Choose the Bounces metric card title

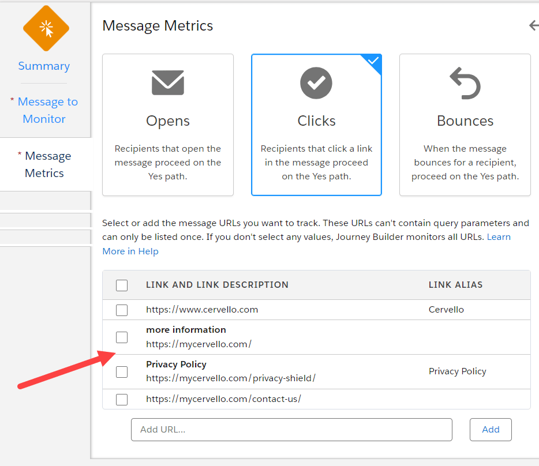(x=465, y=121)
